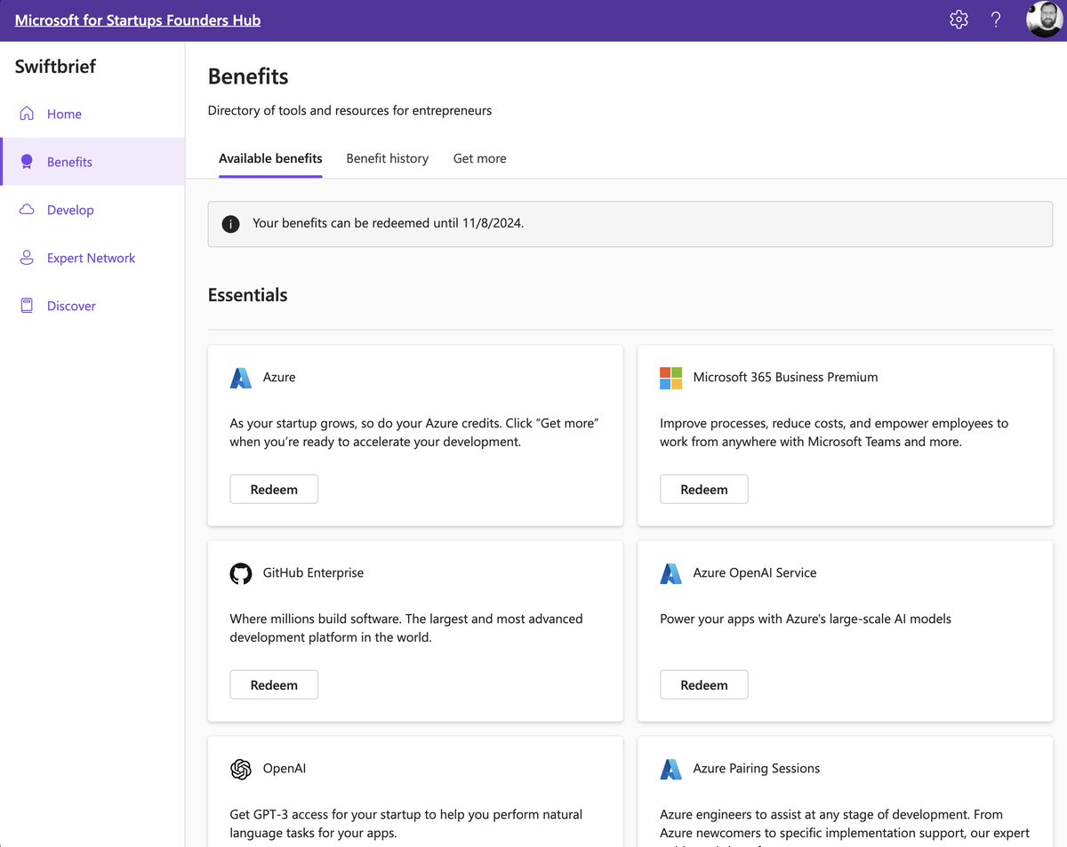The image size is (1067, 847).
Task: Click 'Power your apps with Azure's' description
Action: (x=806, y=619)
